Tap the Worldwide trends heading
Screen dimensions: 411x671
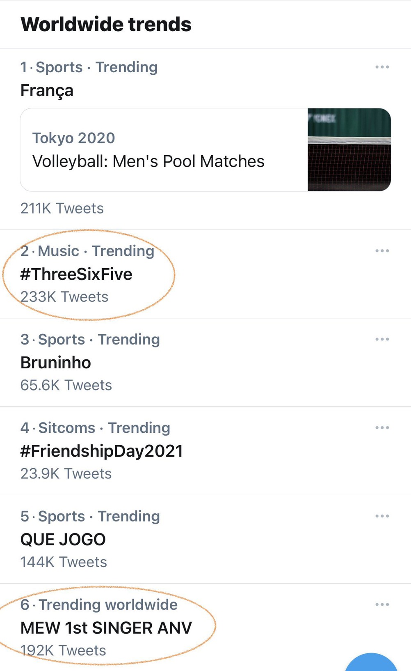click(x=106, y=24)
